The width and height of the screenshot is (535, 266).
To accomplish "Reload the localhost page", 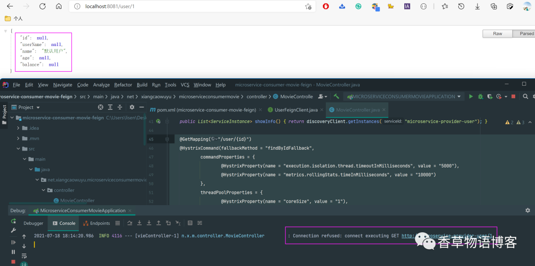I will (42, 6).
